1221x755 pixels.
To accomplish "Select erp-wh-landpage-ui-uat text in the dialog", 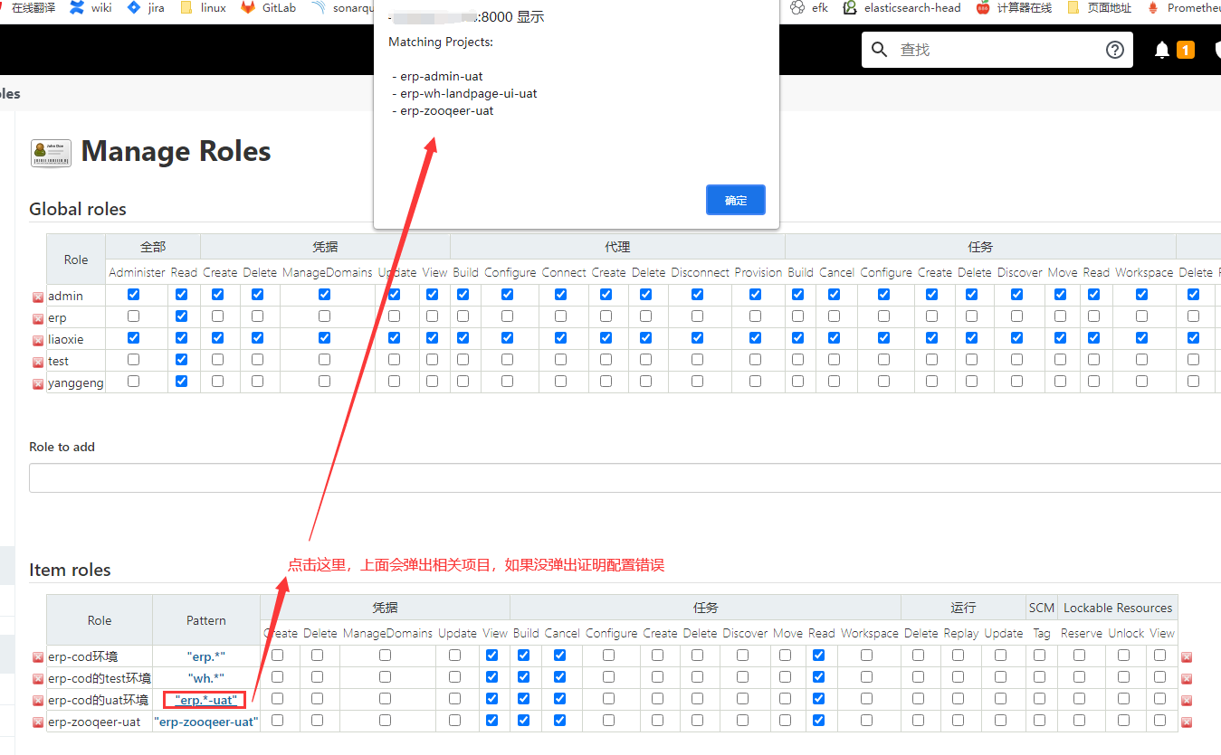I will [469, 94].
